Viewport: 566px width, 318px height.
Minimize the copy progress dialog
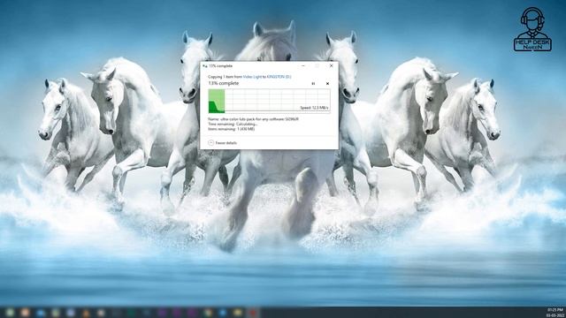(x=302, y=66)
